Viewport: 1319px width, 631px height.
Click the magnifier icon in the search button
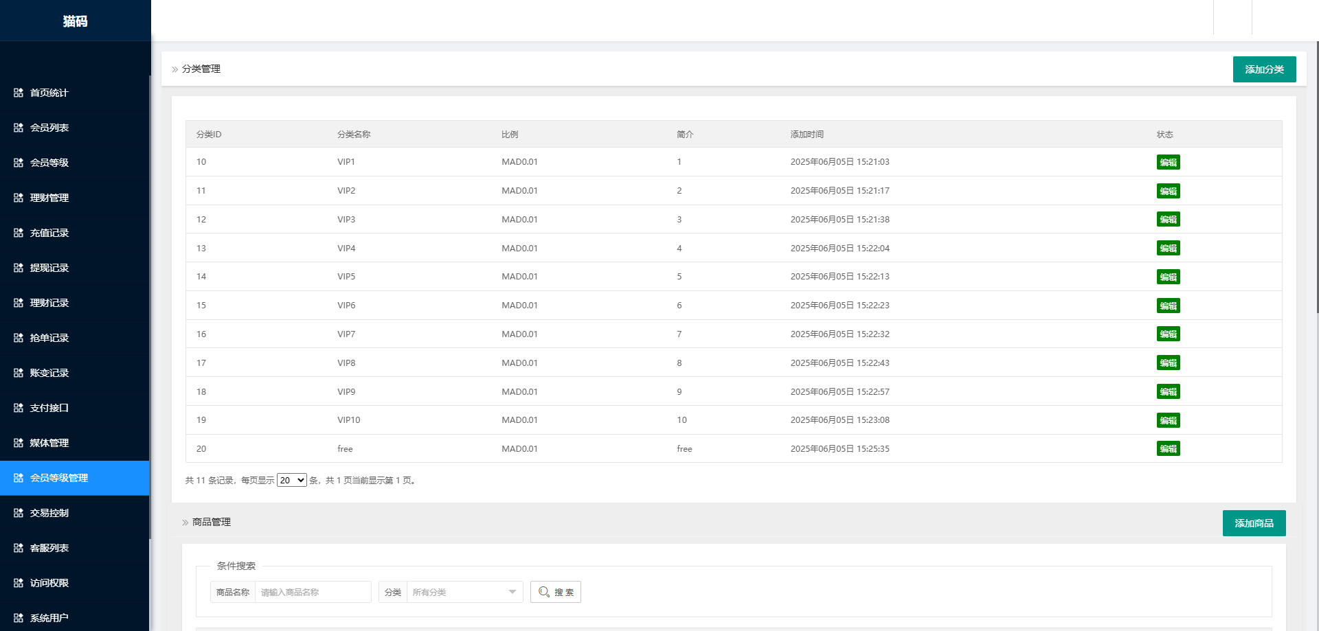(x=544, y=592)
